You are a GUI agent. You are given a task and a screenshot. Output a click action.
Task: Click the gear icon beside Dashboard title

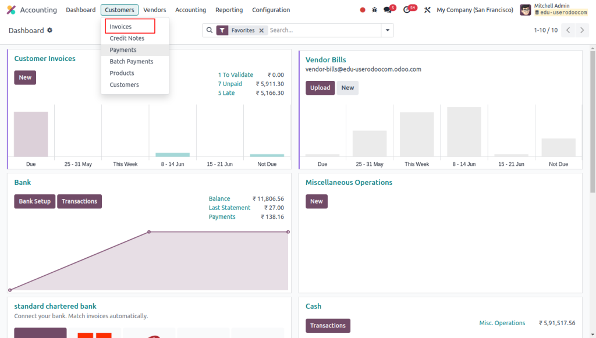(x=49, y=30)
